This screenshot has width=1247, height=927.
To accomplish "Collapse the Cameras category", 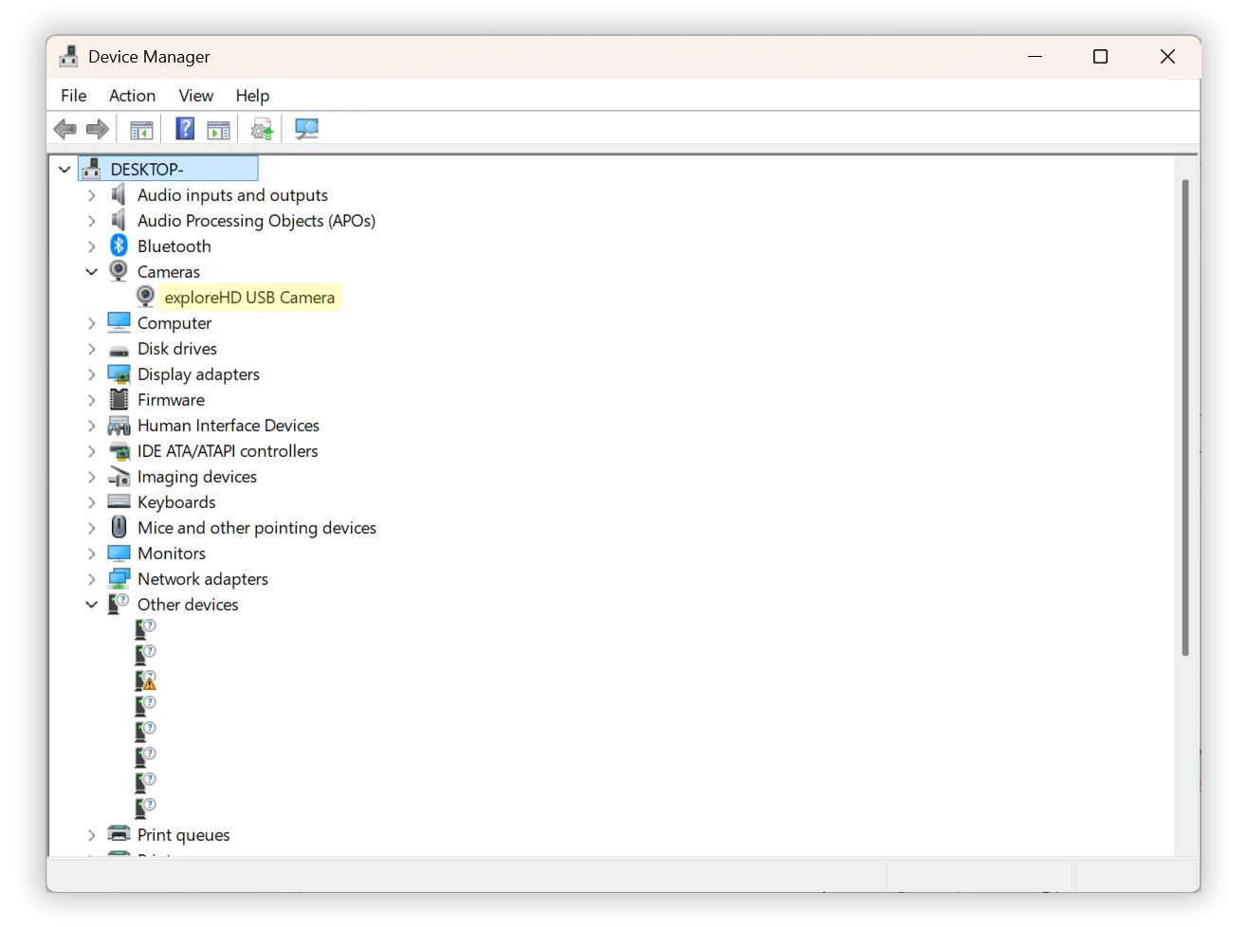I will (x=92, y=272).
